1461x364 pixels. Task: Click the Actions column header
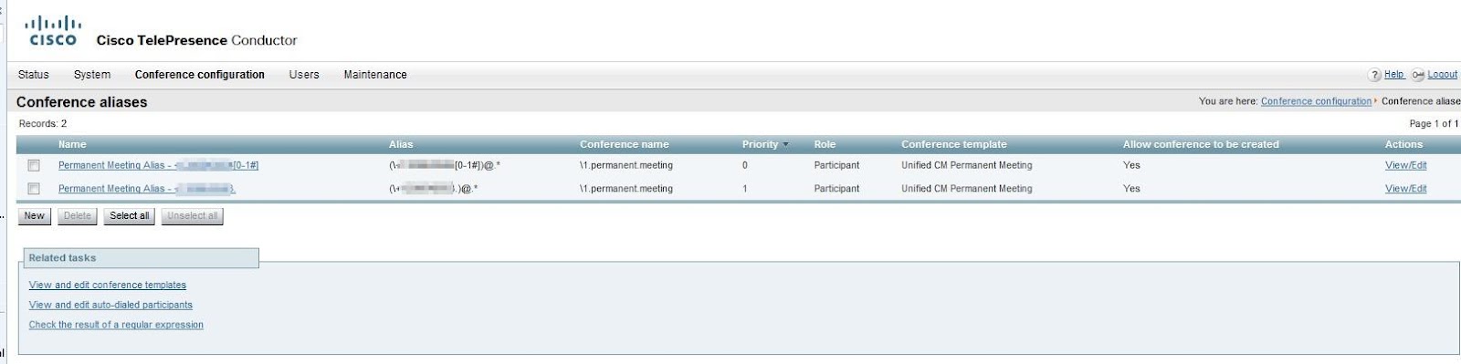(x=1403, y=145)
